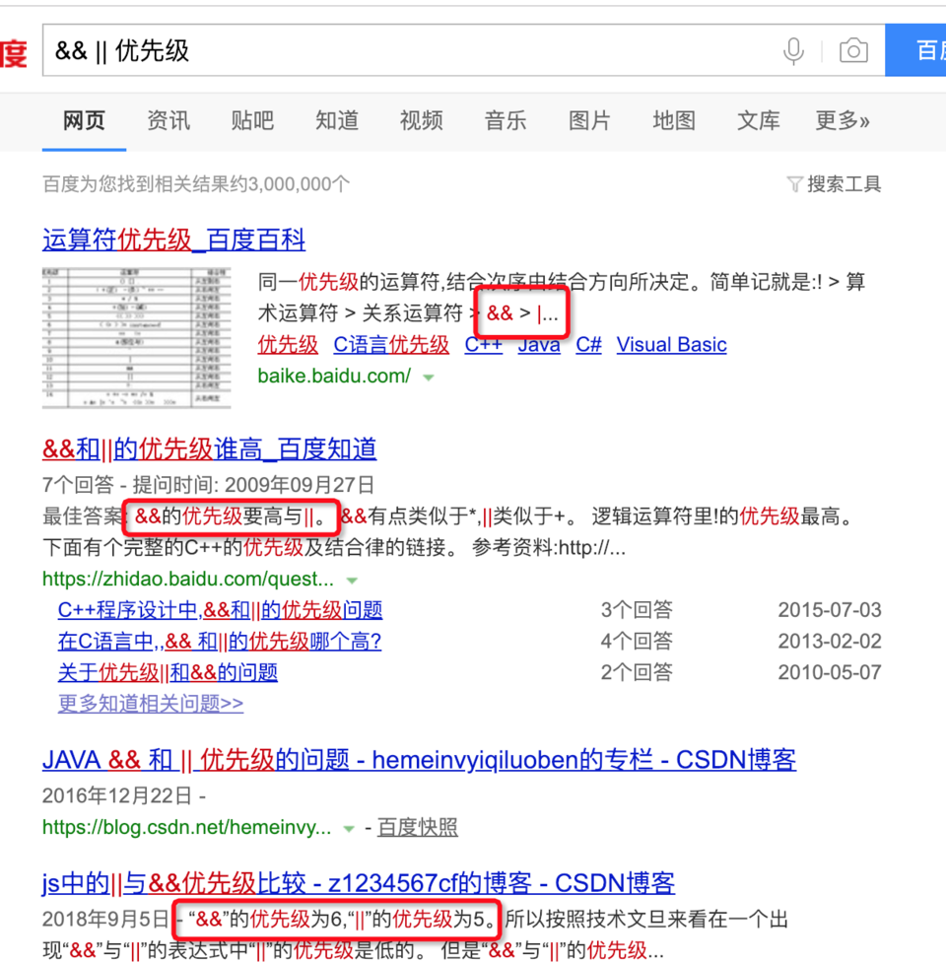Open 更多知道相关问题>> link
Image resolution: width=946 pixels, height=962 pixels.
pos(151,703)
